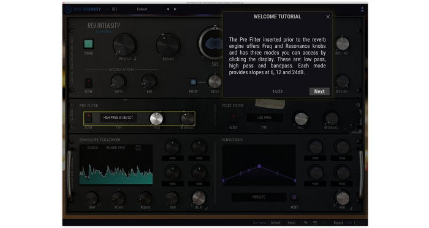Click the Panic button

tap(292, 223)
